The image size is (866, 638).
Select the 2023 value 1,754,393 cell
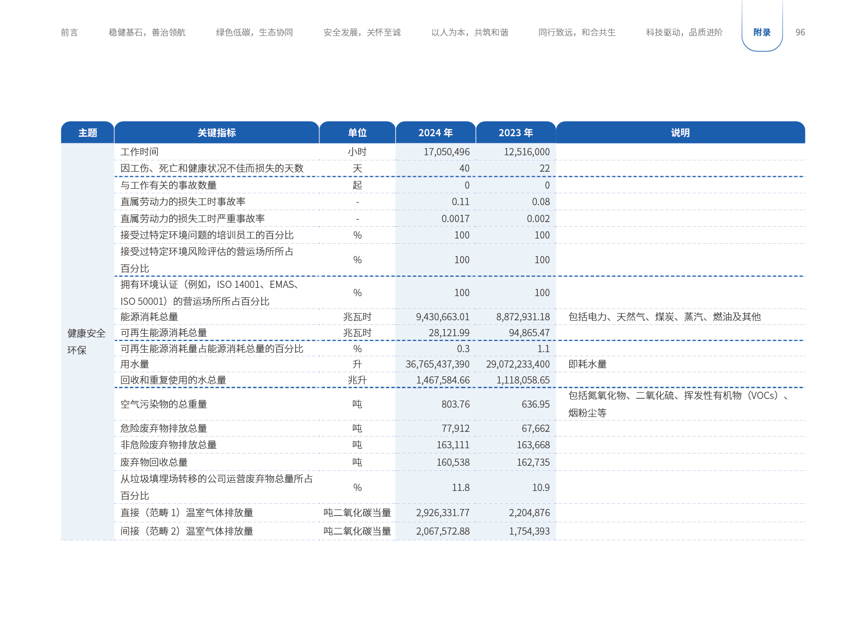(x=529, y=531)
